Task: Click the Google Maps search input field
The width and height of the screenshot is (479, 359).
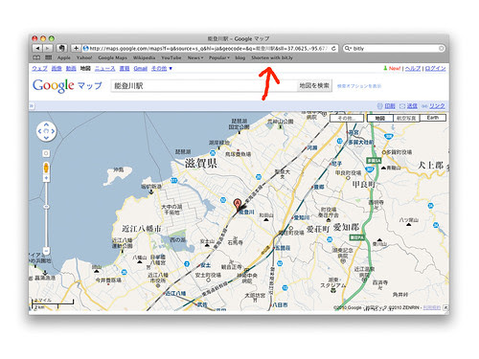Action: pyautogui.click(x=204, y=86)
